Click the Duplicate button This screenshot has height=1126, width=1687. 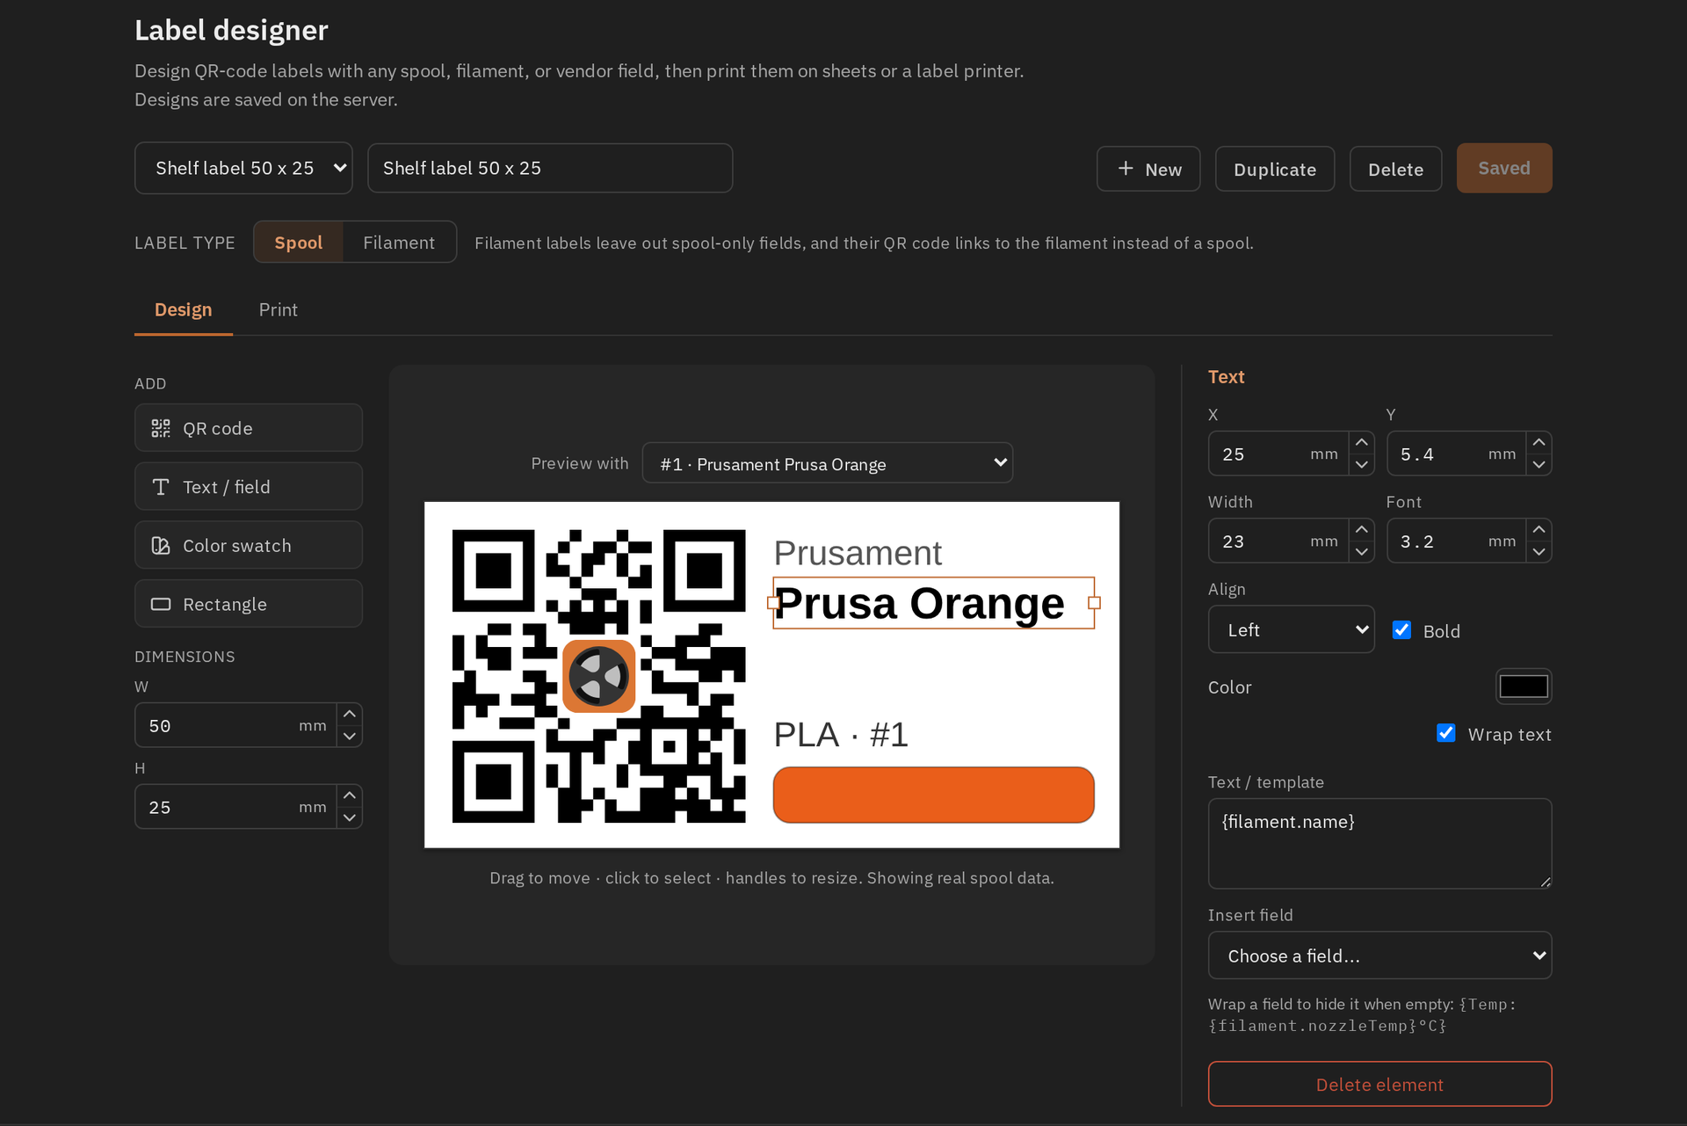(x=1275, y=169)
